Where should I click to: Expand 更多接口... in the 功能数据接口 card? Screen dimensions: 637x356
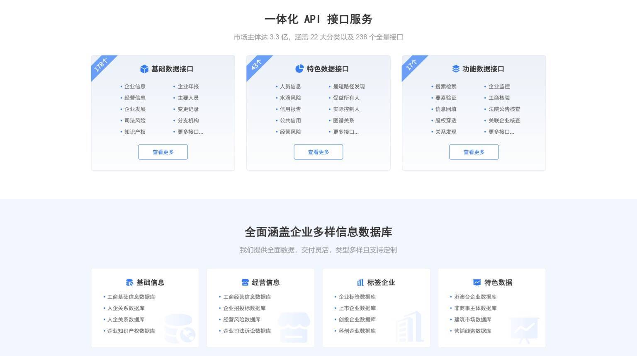coord(501,132)
